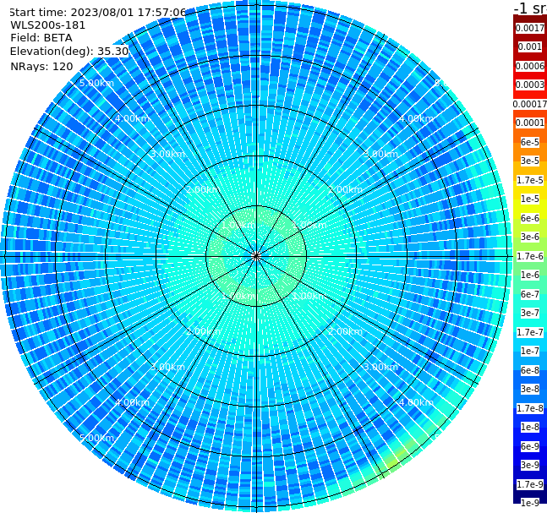Image resolution: width=547 pixels, height=513 pixels.
Task: Click the yellow-green high backscatter patch on plot
Action: click(x=397, y=457)
